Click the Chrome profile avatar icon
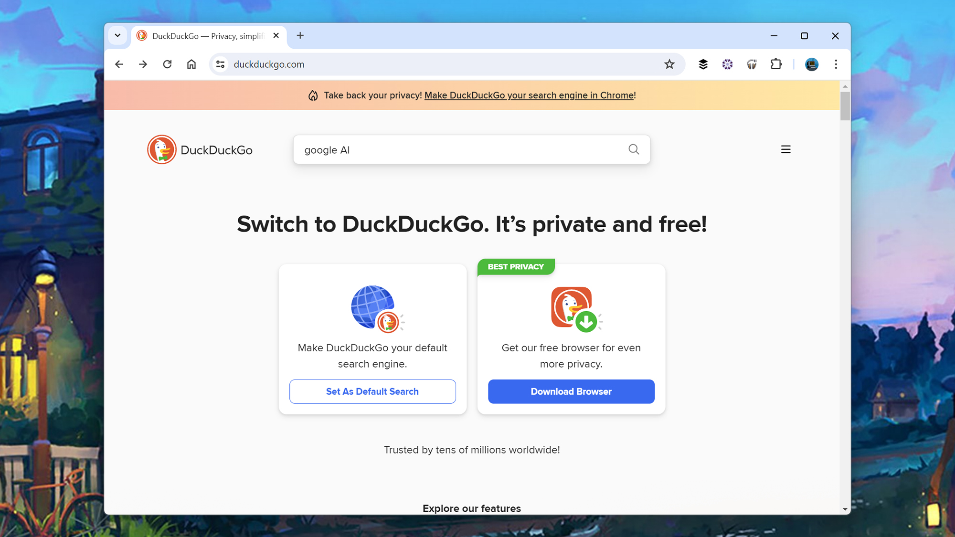The image size is (955, 537). (811, 63)
